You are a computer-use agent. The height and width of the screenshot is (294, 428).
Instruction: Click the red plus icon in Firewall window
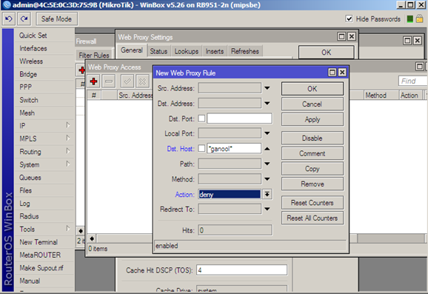[x=81, y=70]
